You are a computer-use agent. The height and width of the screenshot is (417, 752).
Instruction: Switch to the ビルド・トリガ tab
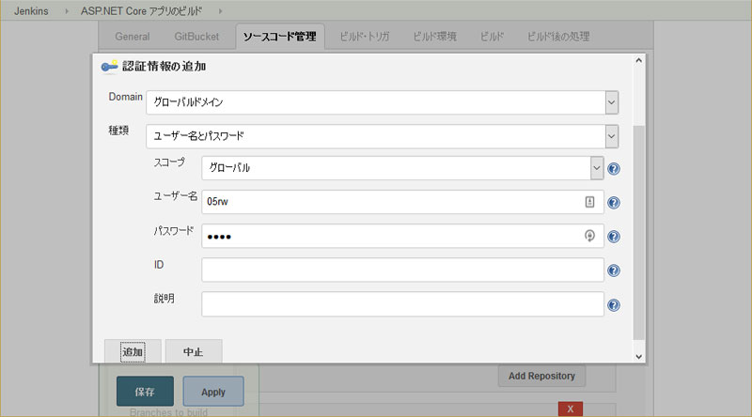(365, 37)
